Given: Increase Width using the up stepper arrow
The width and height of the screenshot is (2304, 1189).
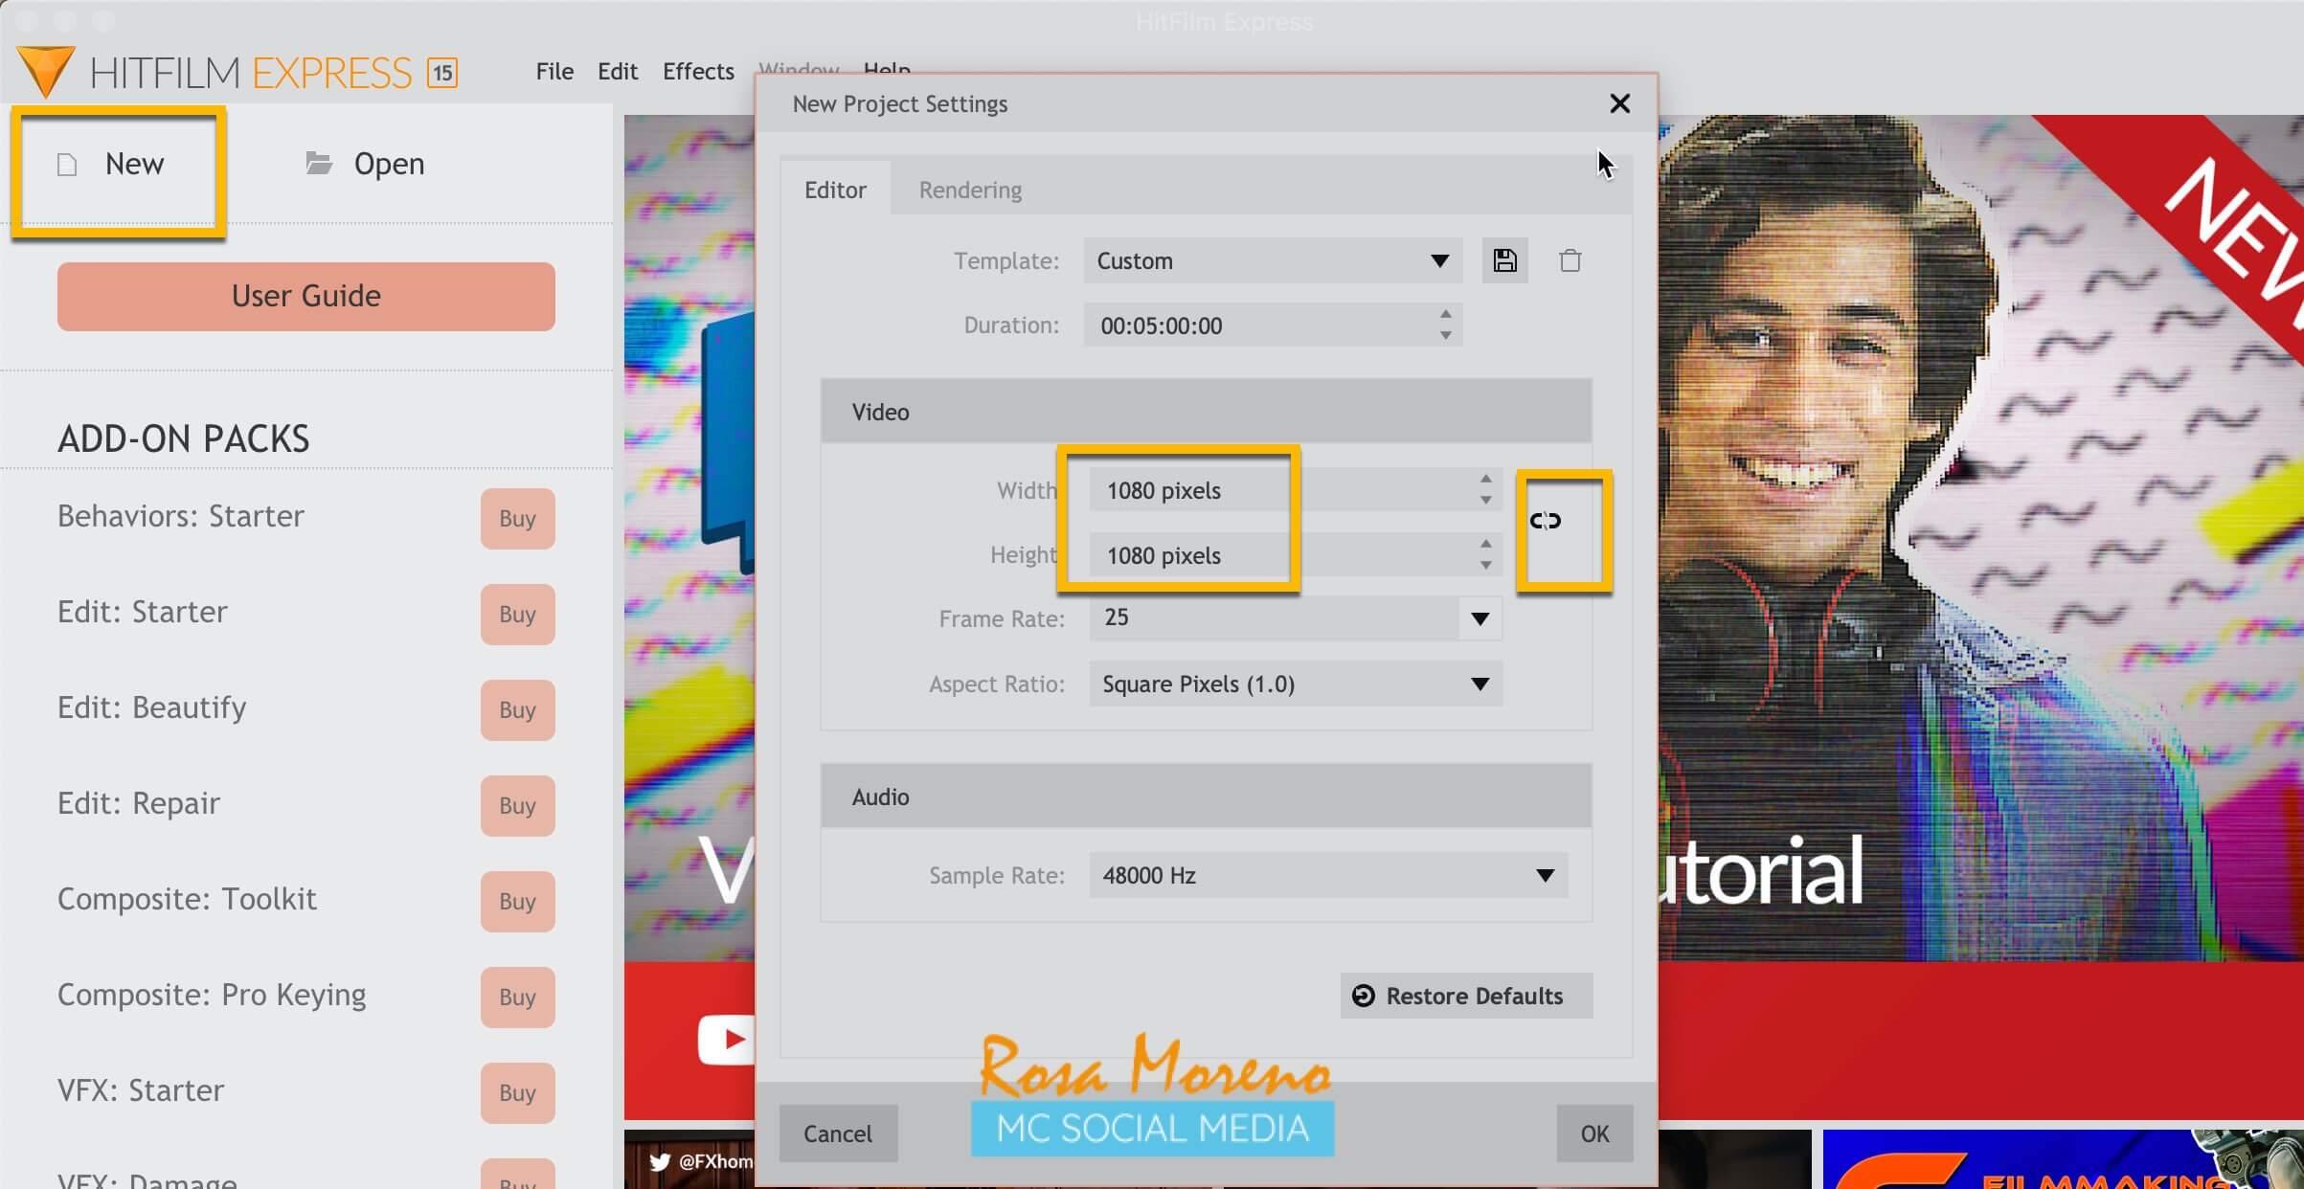Looking at the screenshot, I should [x=1485, y=479].
